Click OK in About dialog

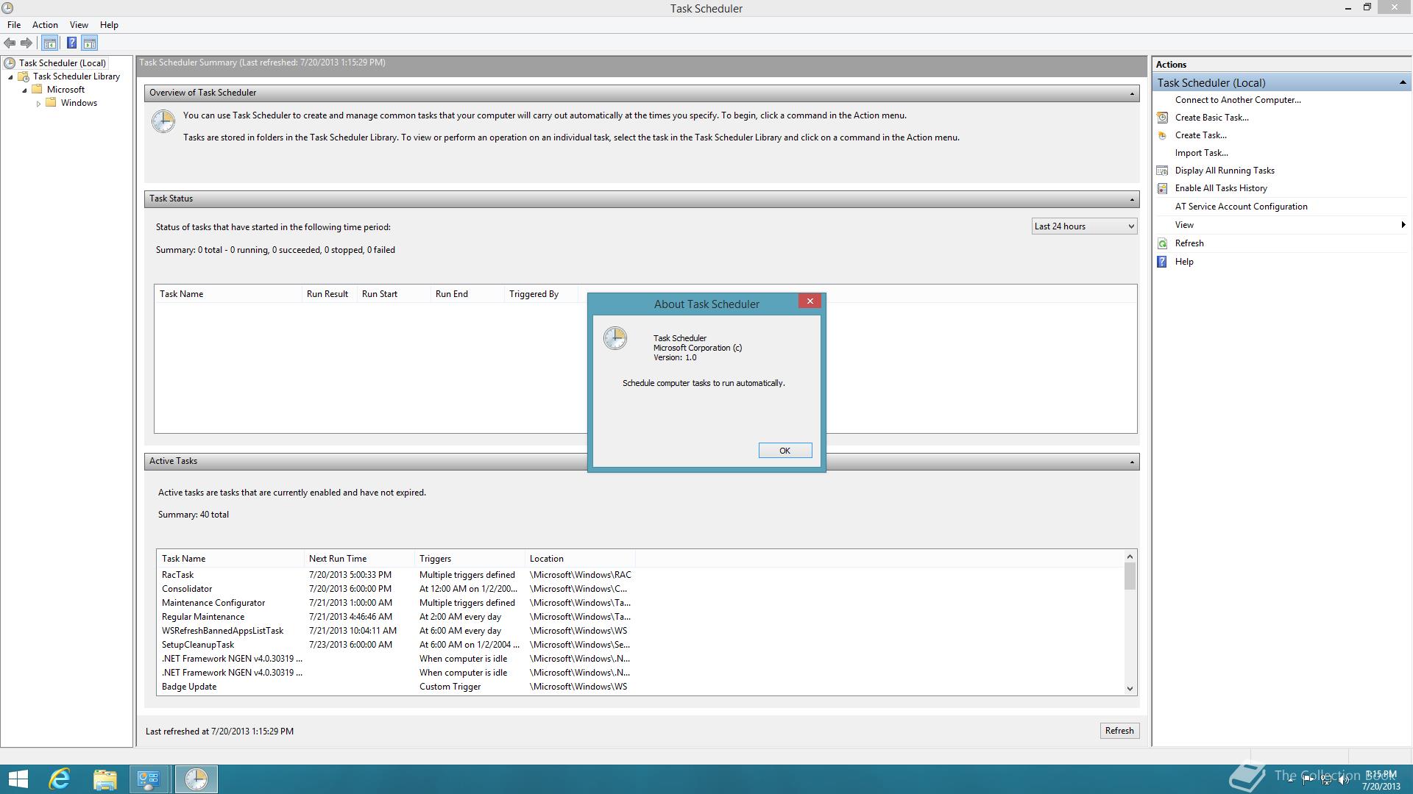(x=785, y=451)
